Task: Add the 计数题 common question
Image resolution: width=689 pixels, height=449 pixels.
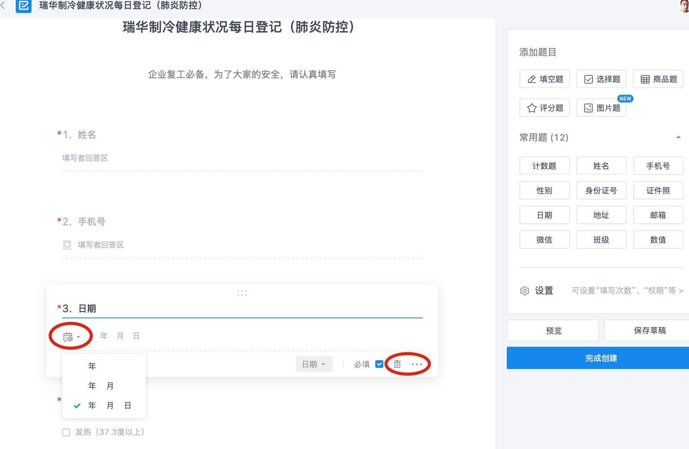Action: pyautogui.click(x=544, y=166)
